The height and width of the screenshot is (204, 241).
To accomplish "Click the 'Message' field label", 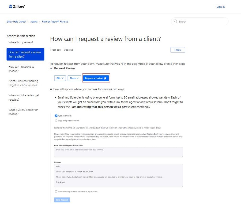I will coord(57,162).
